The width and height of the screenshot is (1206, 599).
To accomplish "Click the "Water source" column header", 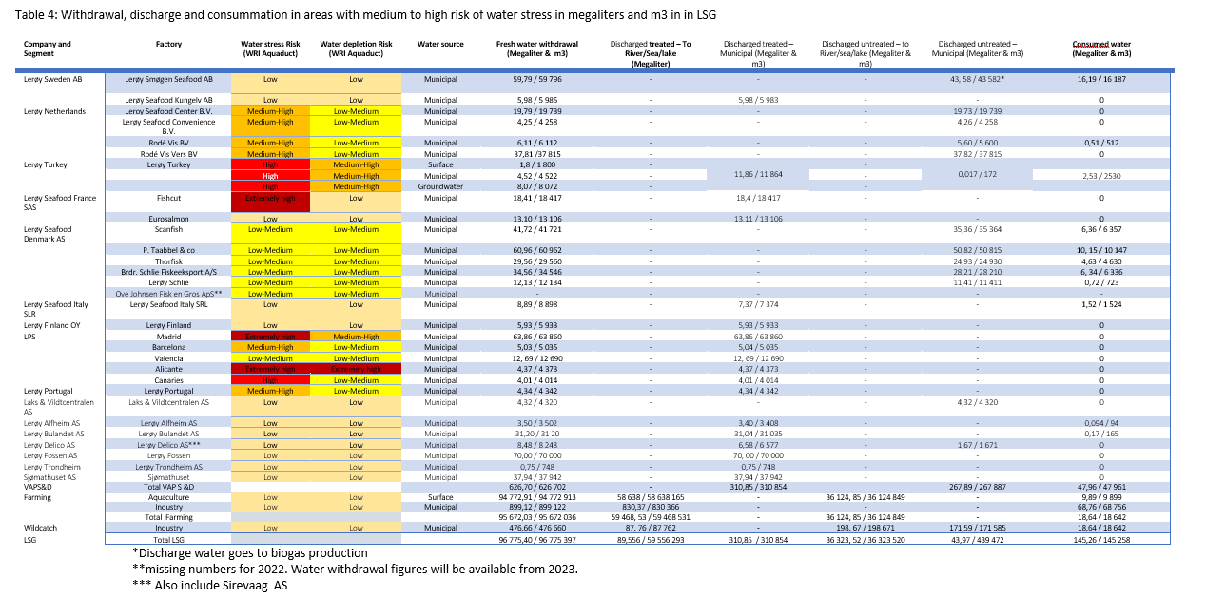I will pos(440,44).
